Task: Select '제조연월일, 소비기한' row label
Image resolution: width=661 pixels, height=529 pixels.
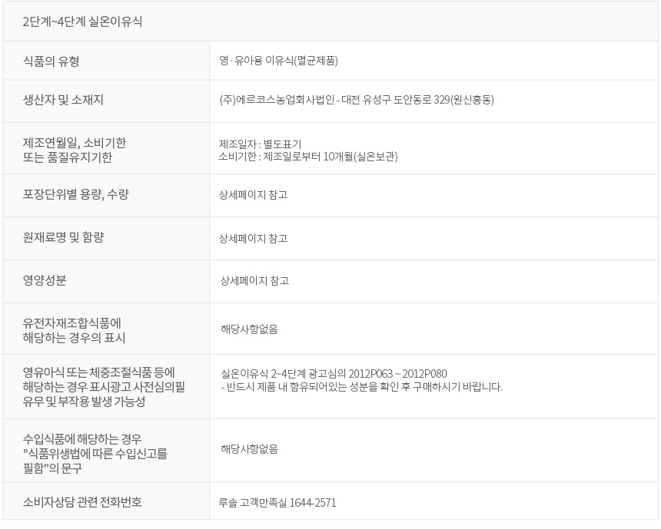Action: 75,143
